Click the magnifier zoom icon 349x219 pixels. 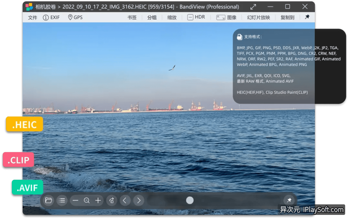tap(87, 200)
